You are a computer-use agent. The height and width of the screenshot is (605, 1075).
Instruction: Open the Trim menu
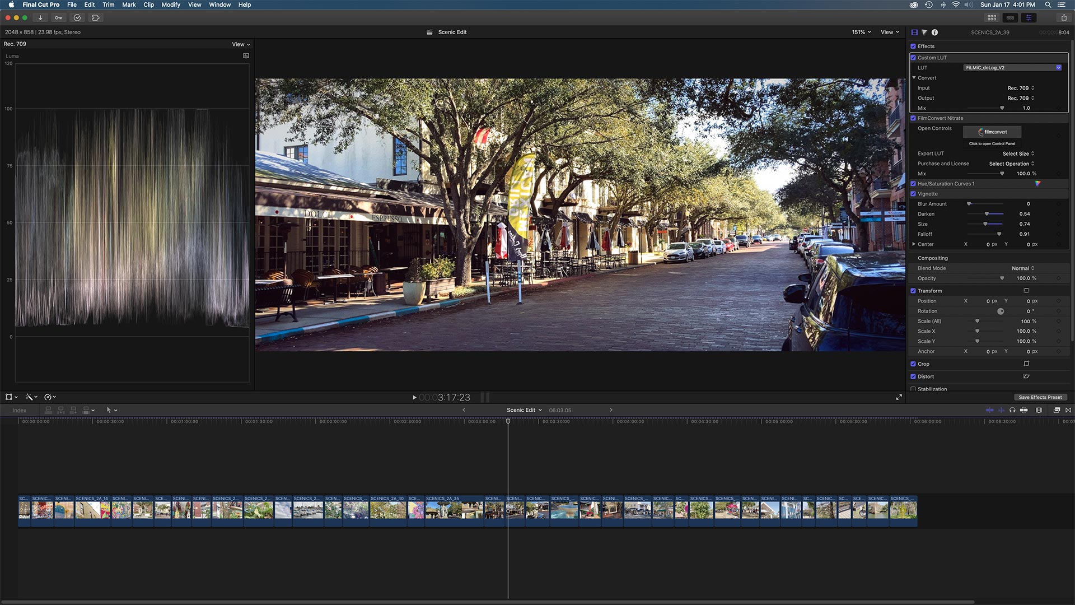(x=108, y=4)
